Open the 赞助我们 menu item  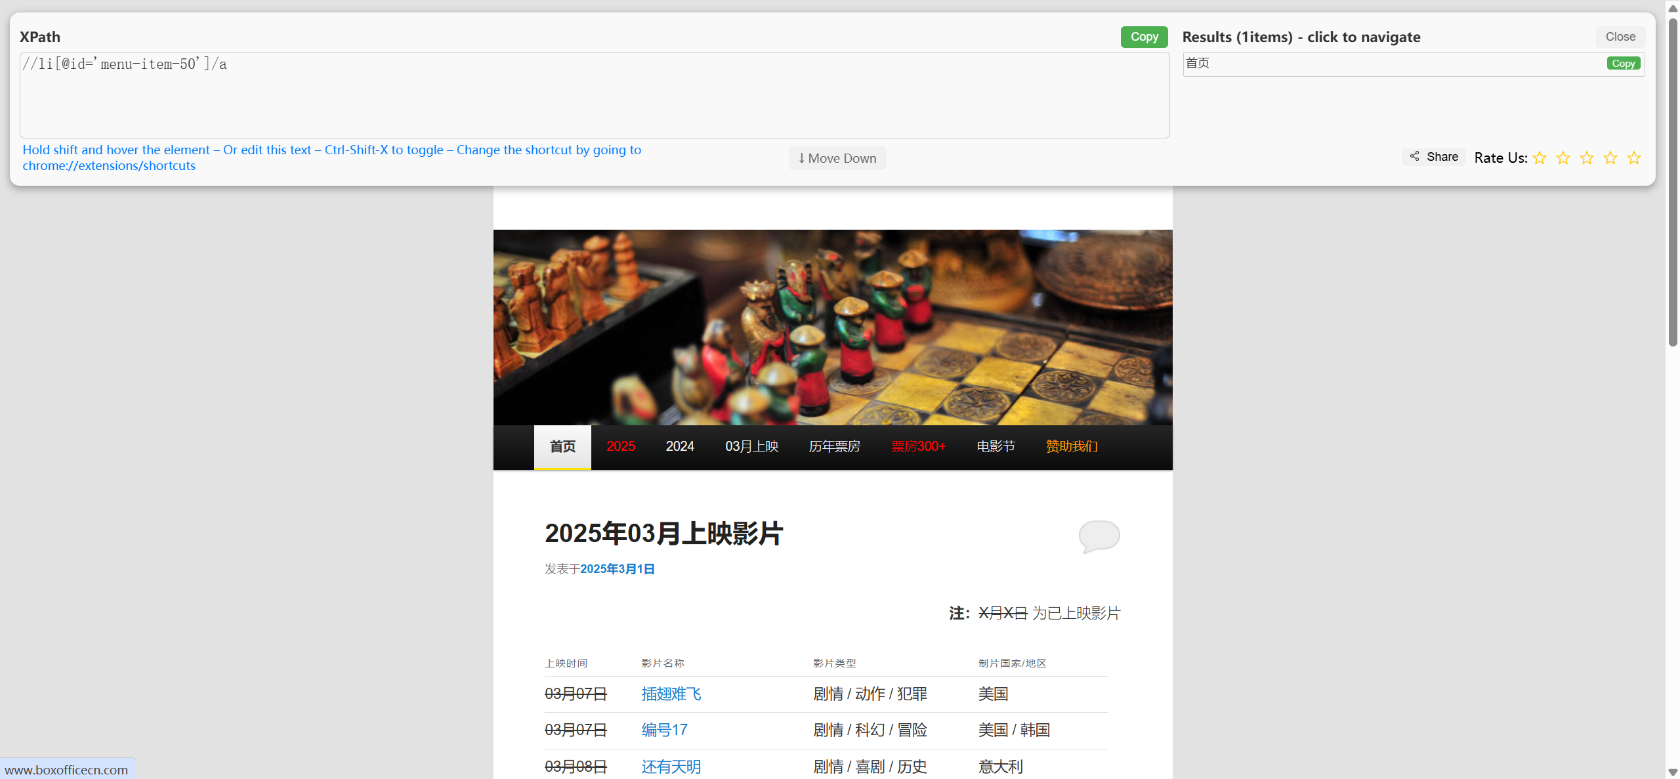[1071, 446]
